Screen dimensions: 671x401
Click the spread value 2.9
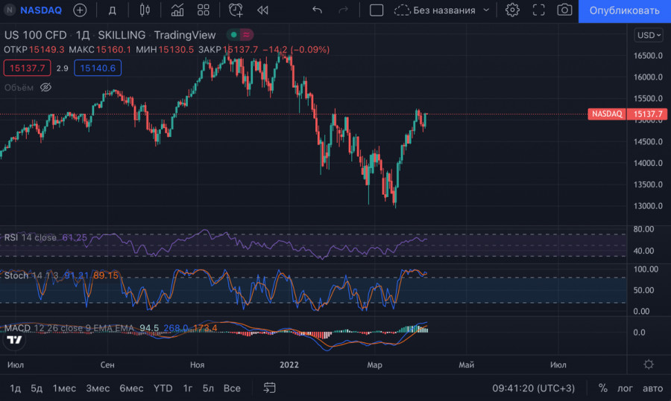[63, 68]
